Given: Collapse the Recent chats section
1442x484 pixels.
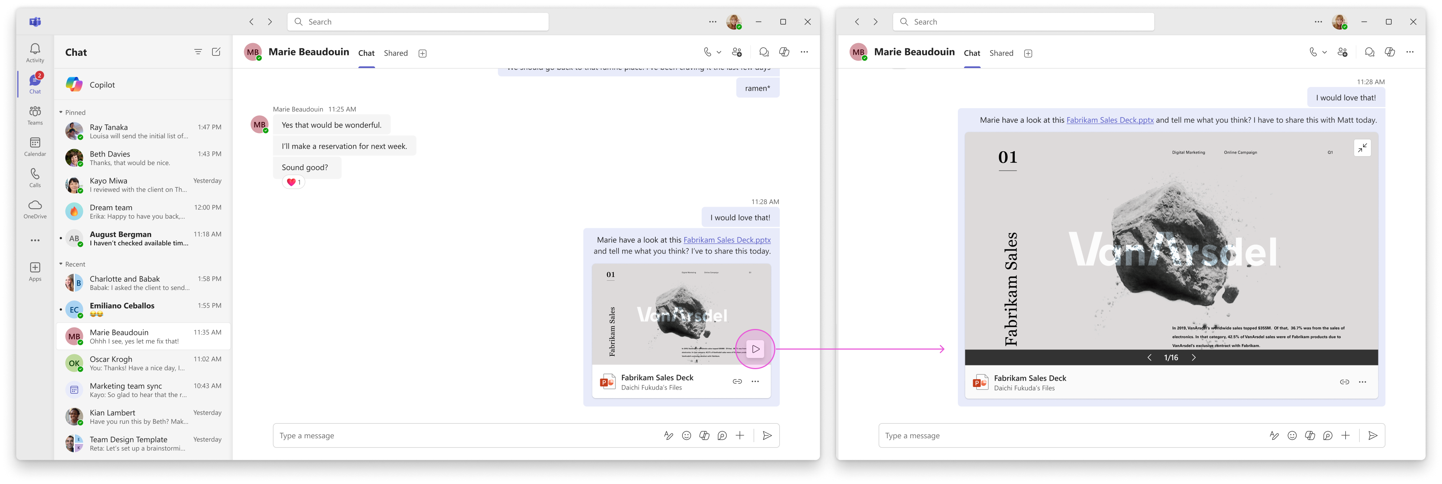Looking at the screenshot, I should 61,264.
